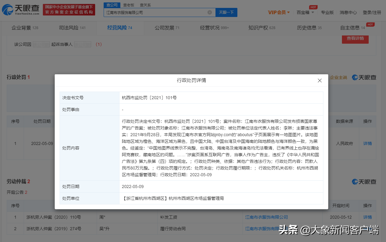This screenshot has width=386, height=242.
Task: Click the 开庭时间 2020-05-12 cell
Action: pos(341,217)
